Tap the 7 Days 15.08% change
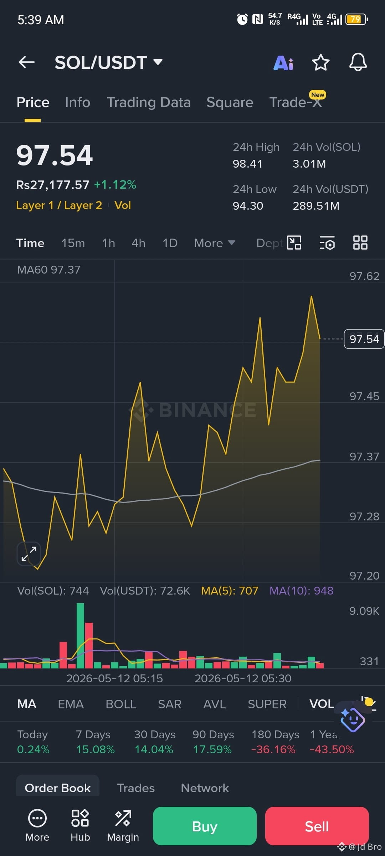 pyautogui.click(x=95, y=742)
